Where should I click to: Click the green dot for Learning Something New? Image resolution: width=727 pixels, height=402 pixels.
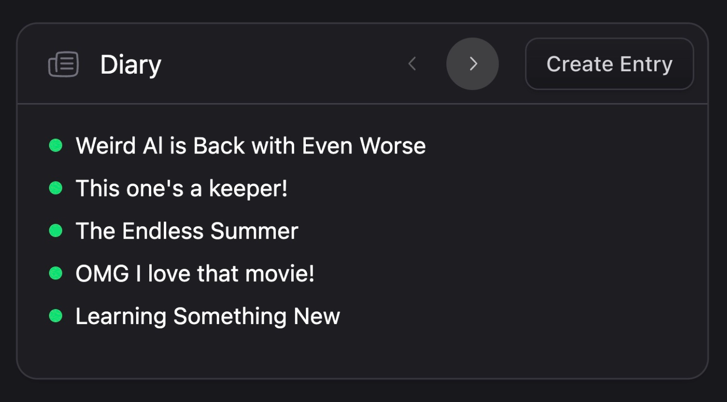click(56, 316)
